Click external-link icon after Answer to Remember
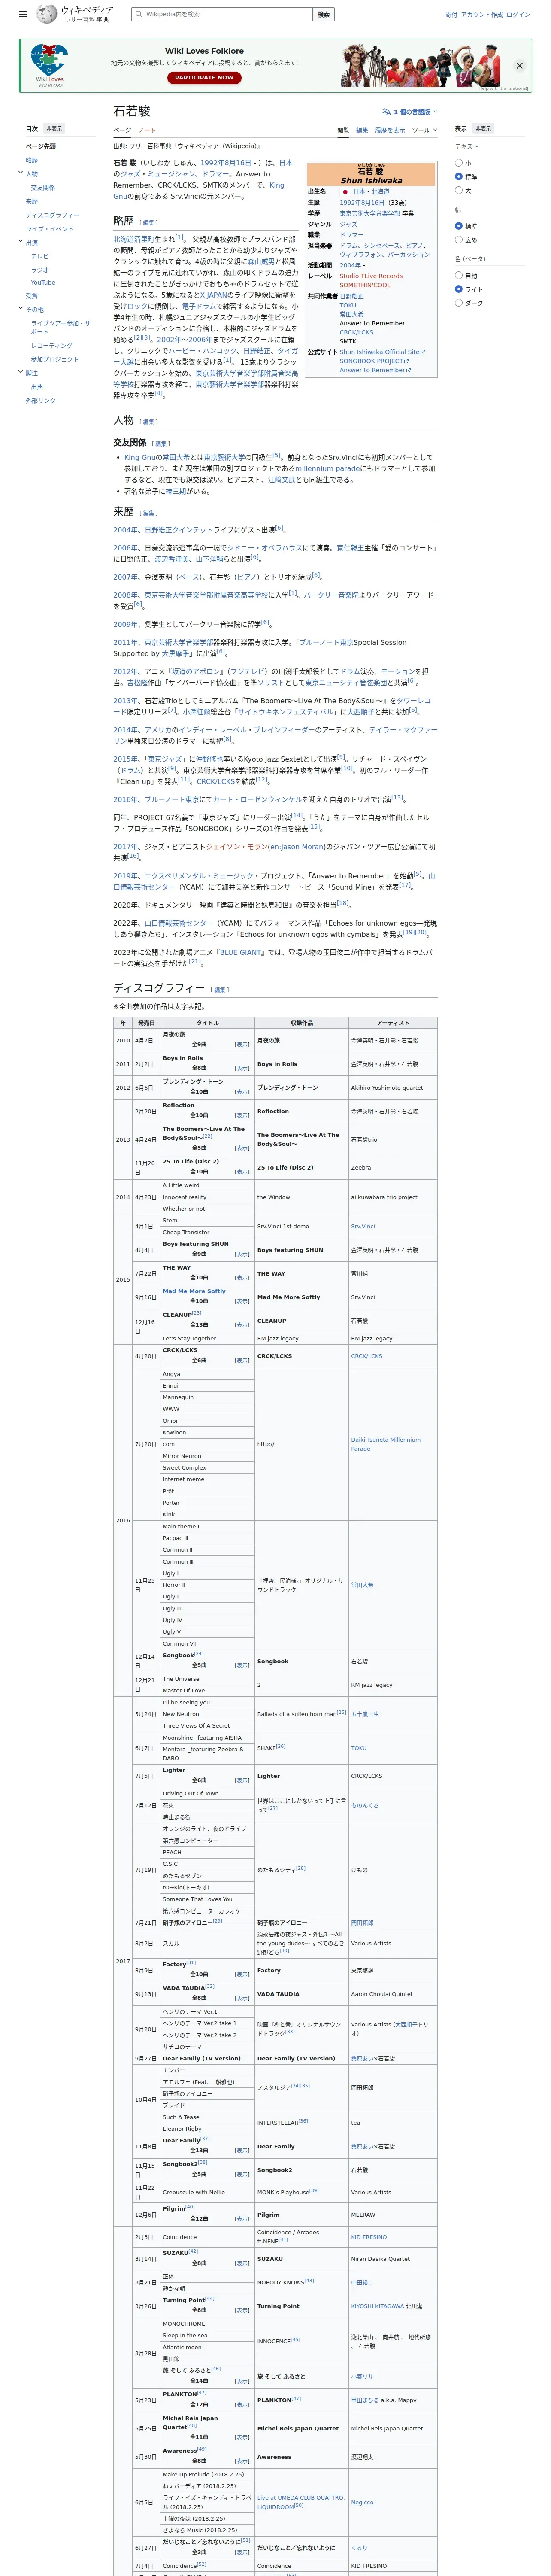This screenshot has width=551, height=2576. click(x=408, y=370)
